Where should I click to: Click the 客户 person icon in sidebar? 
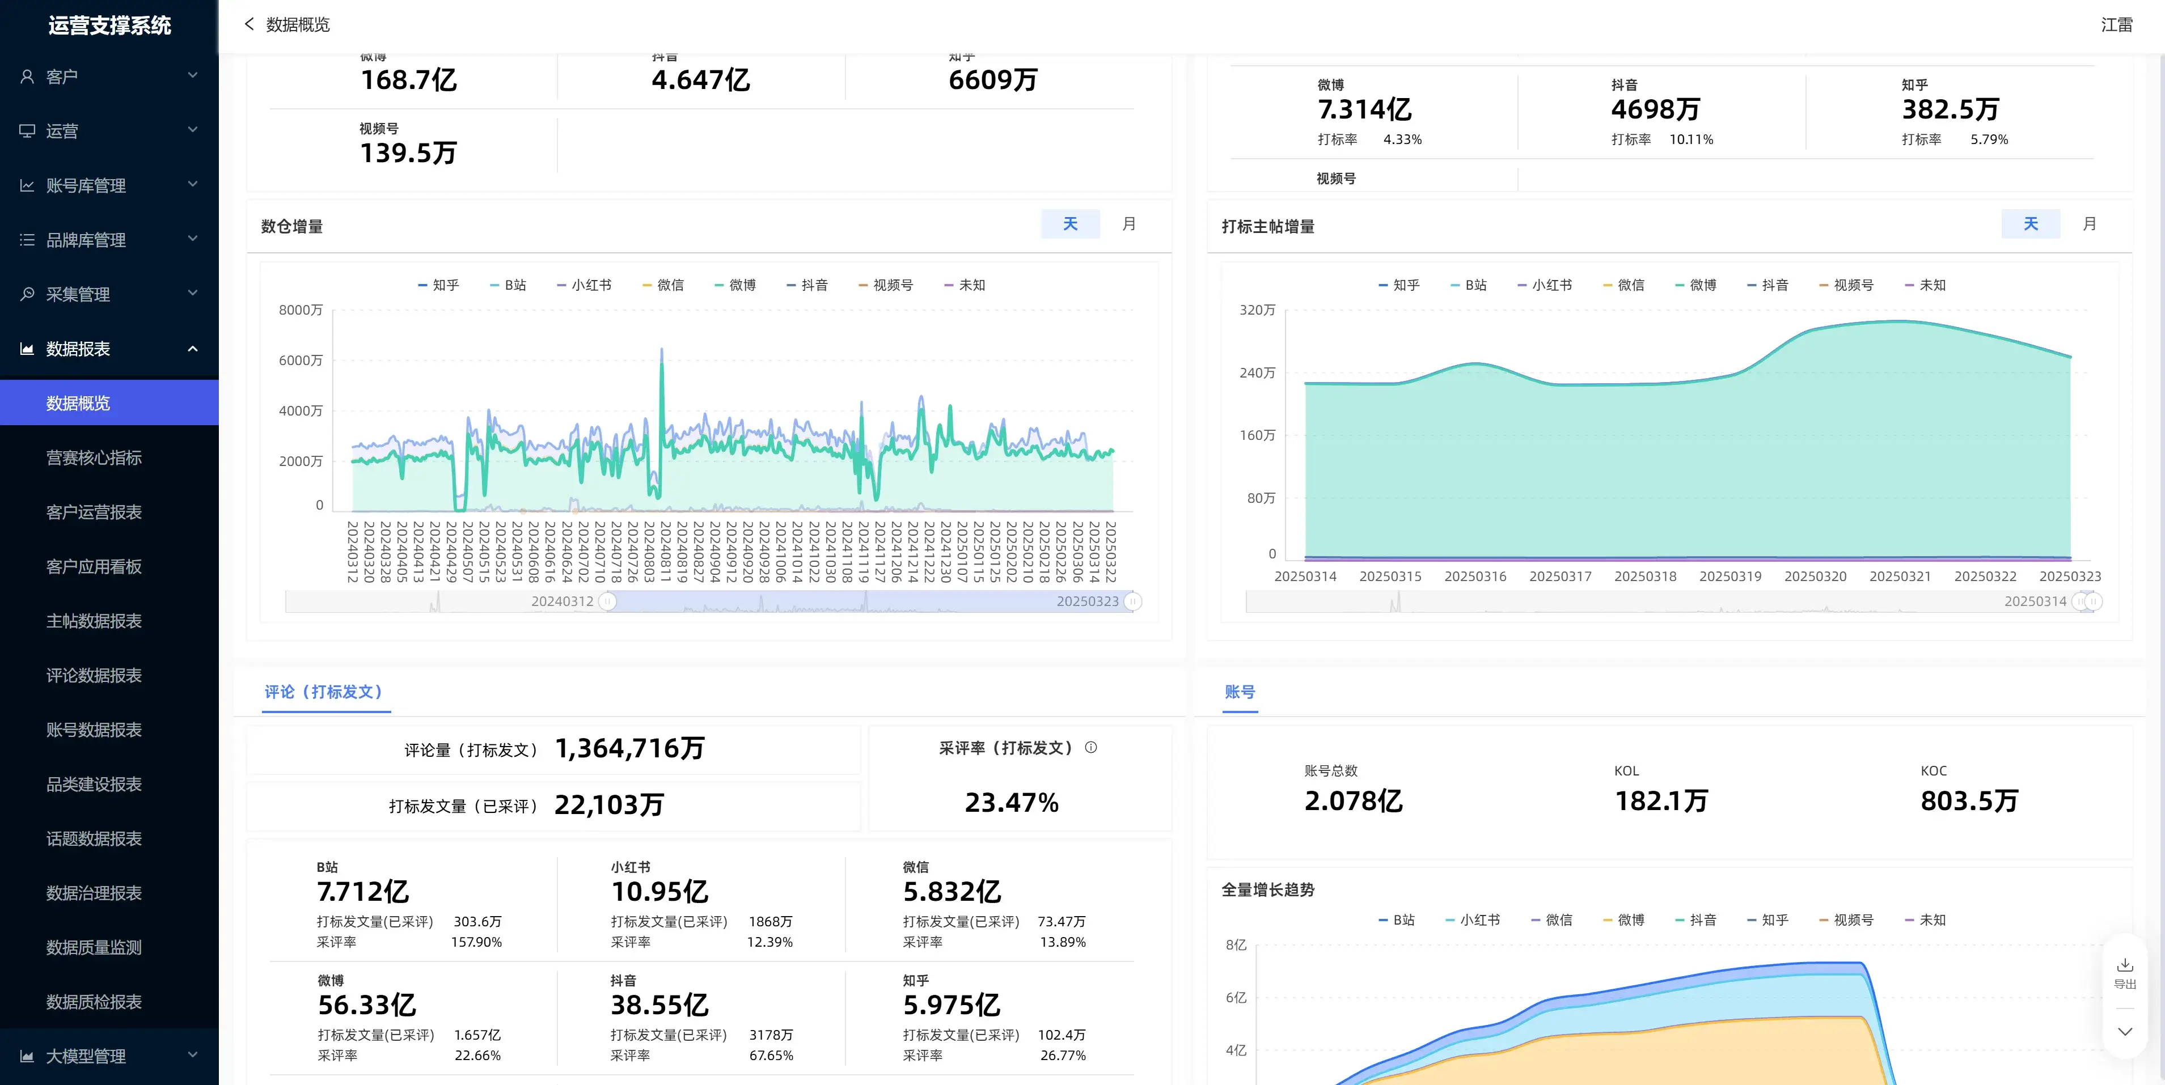point(27,77)
